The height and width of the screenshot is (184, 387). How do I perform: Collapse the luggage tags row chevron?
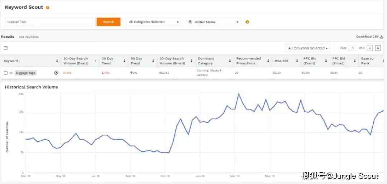point(11,73)
